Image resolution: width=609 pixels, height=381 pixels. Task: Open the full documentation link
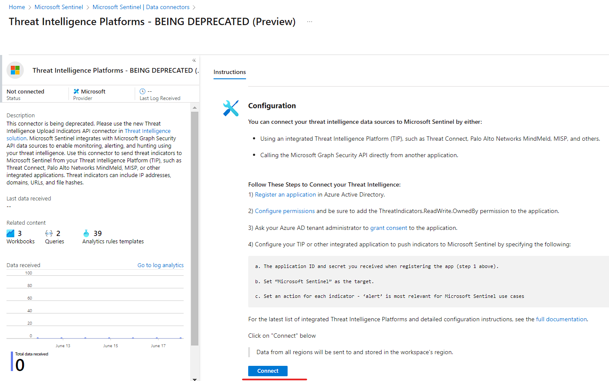[561, 319]
